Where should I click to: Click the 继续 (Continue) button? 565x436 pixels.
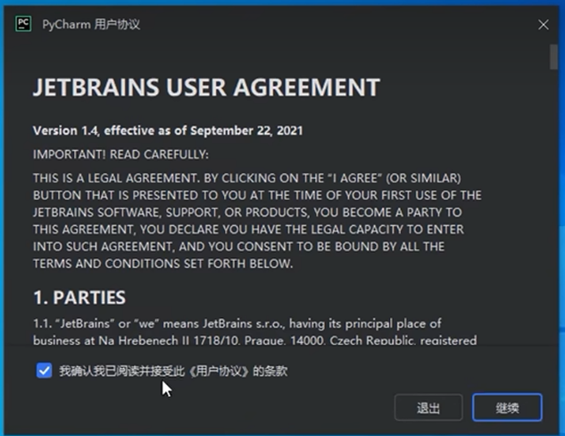coord(507,407)
